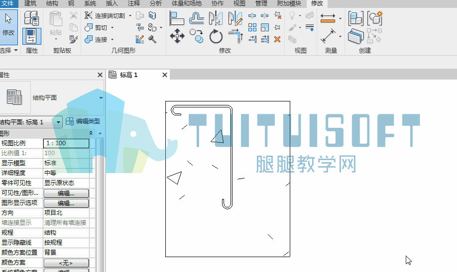Click the Create Assembly icon
The image size is (457, 272).
pyautogui.click(x=356, y=18)
